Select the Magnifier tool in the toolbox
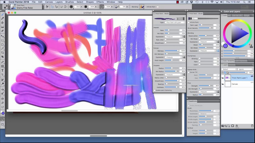Image resolution: width=255 pixels, height=143 pixels. click(2, 103)
